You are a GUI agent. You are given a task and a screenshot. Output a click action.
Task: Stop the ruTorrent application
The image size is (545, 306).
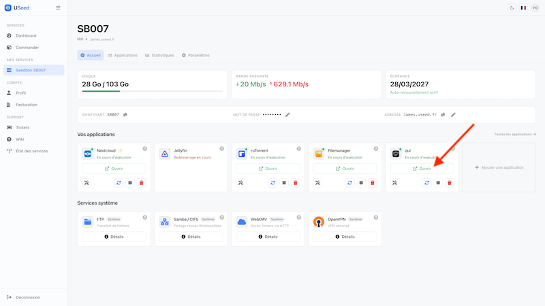tap(284, 183)
